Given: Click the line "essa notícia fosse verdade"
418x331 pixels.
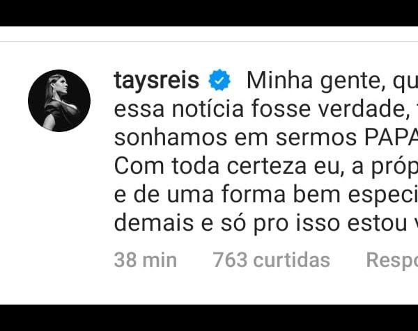Looking at the screenshot, I should [260, 108].
